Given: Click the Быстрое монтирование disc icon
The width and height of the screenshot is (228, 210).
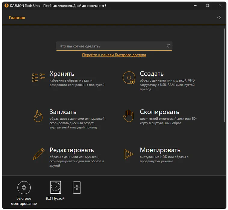Looking at the screenshot, I should 24,187.
